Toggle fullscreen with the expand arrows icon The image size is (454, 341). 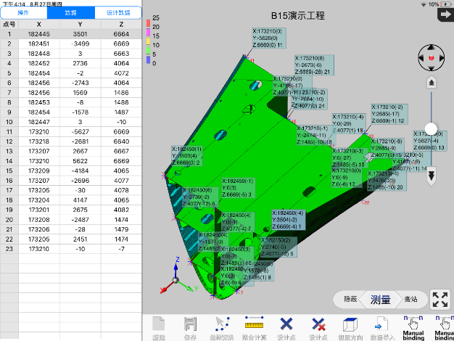(439, 300)
